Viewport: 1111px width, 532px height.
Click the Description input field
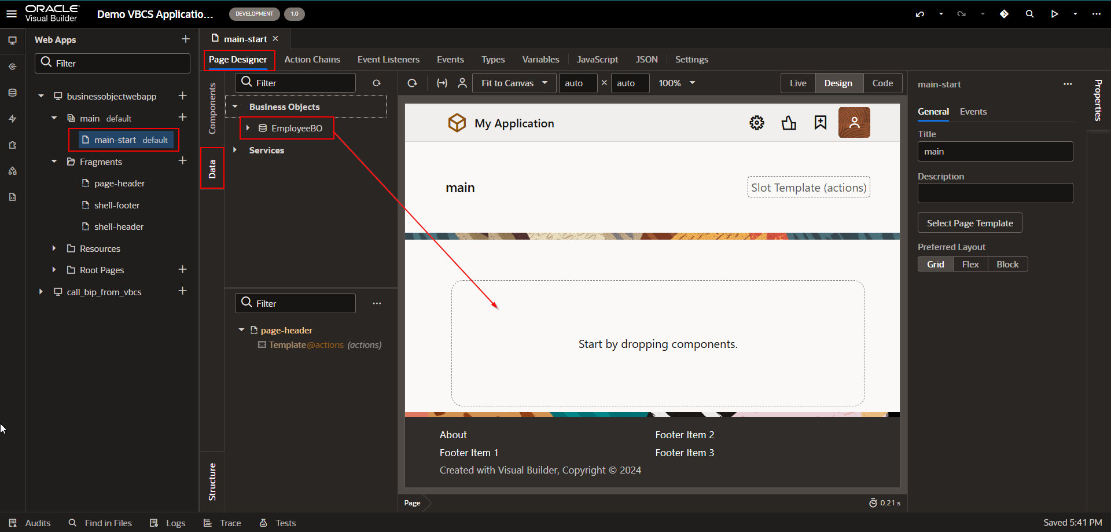[995, 193]
